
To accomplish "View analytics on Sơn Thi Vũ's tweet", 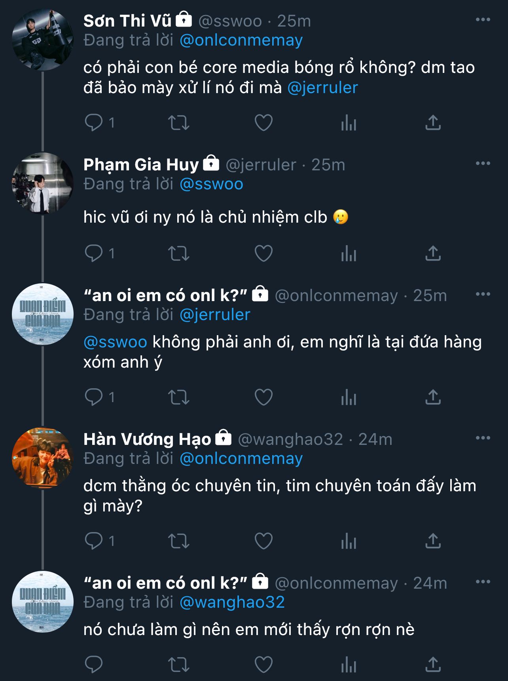I will (x=349, y=123).
